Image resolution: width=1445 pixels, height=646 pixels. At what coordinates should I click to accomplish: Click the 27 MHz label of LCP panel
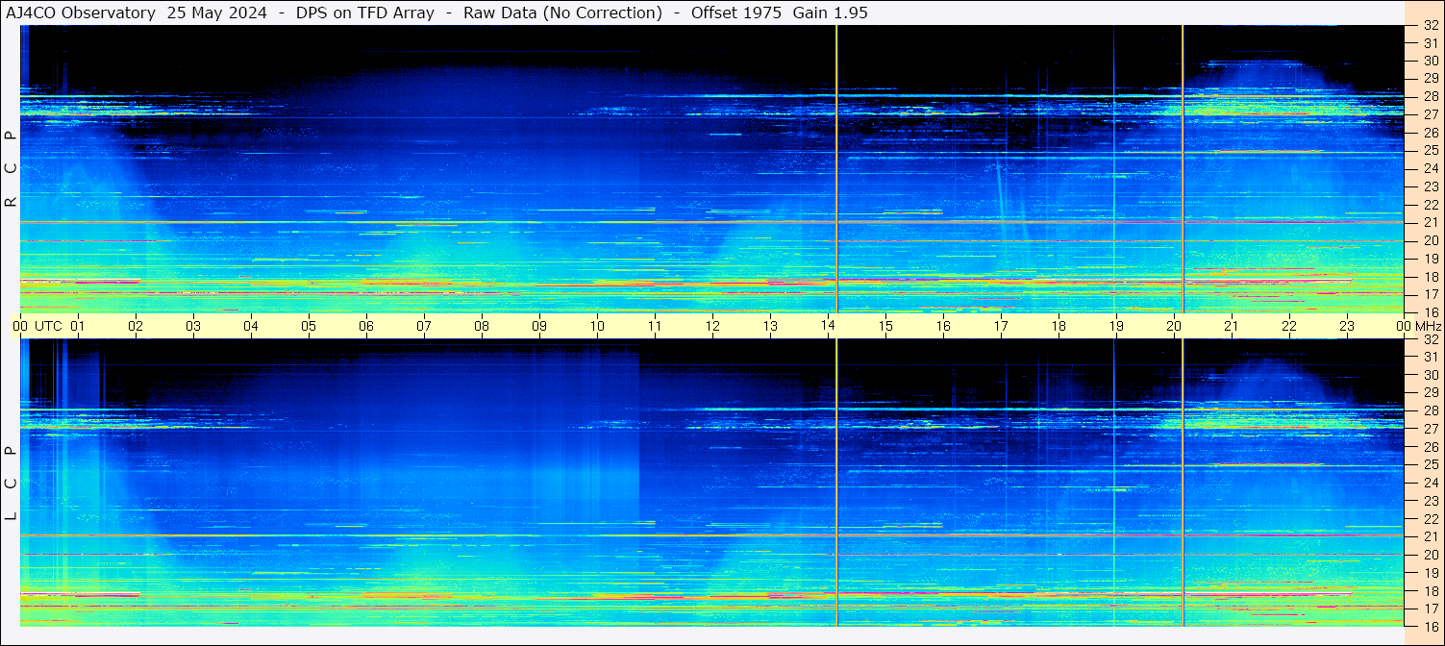coord(1431,429)
